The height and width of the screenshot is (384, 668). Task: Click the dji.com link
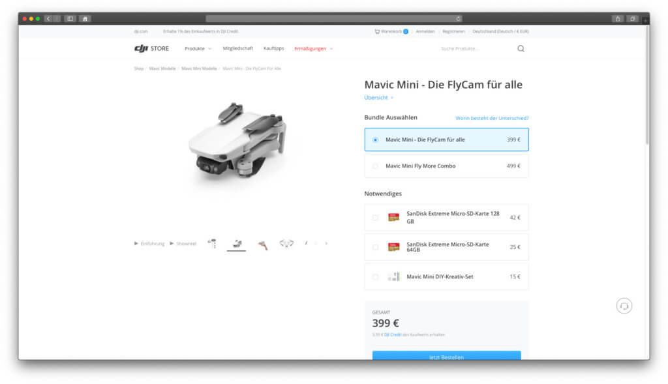tap(141, 31)
